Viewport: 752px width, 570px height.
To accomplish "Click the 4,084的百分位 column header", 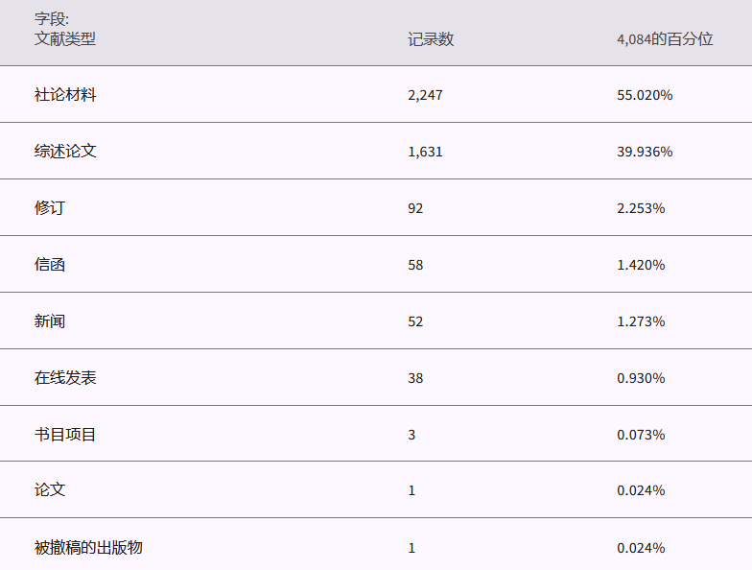I will 665,39.
